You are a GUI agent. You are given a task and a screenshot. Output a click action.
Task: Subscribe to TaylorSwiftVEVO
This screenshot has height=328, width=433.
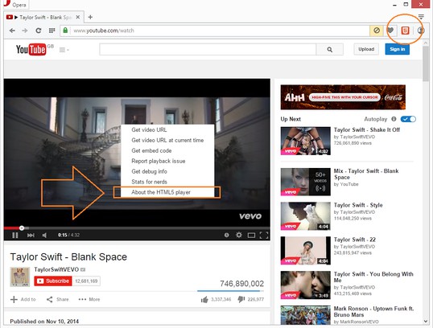pyautogui.click(x=53, y=281)
